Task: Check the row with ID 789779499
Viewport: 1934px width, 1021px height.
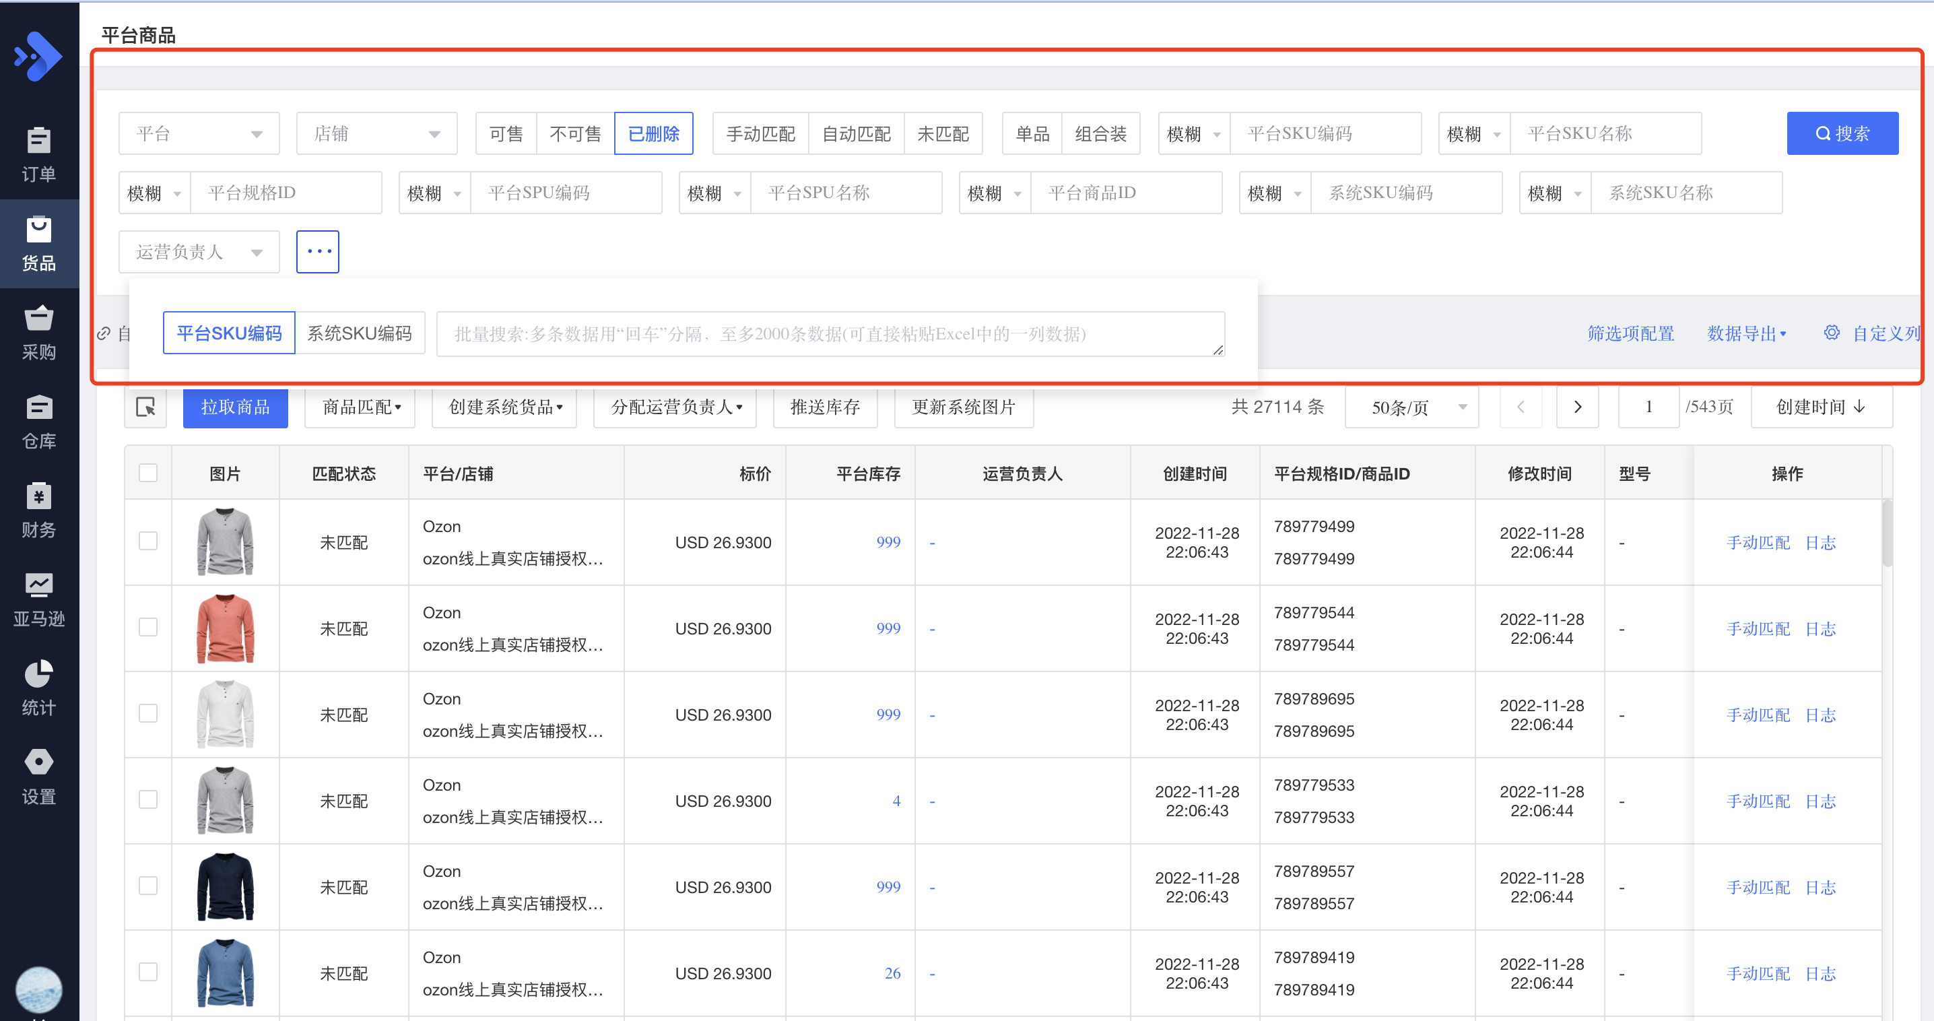Action: point(149,541)
